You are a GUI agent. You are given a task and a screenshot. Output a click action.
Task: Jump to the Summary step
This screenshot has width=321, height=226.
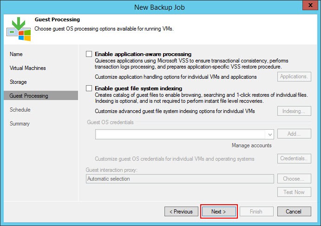tap(20, 124)
